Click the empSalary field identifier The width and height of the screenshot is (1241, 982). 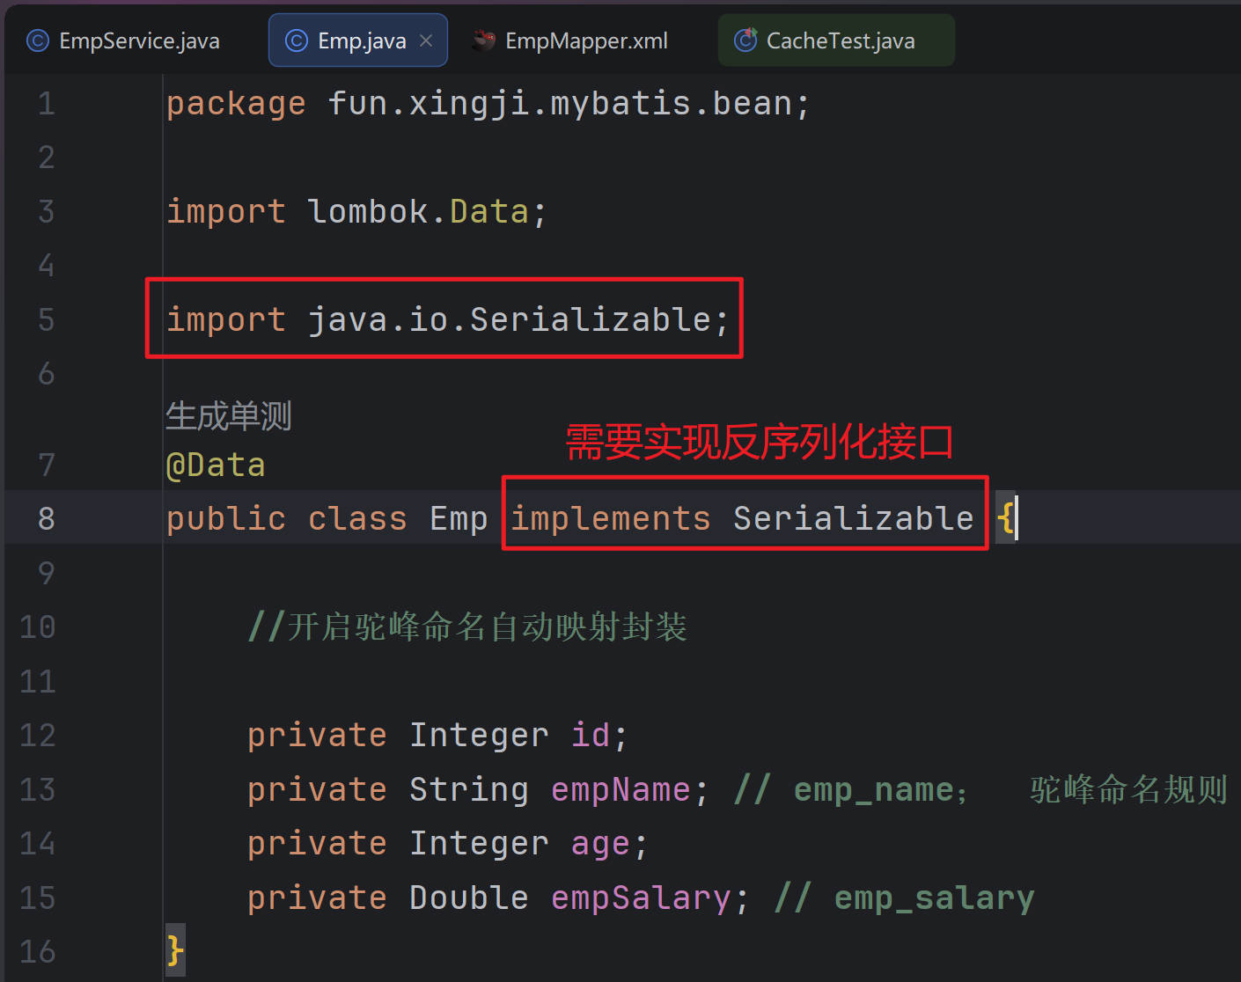[640, 898]
